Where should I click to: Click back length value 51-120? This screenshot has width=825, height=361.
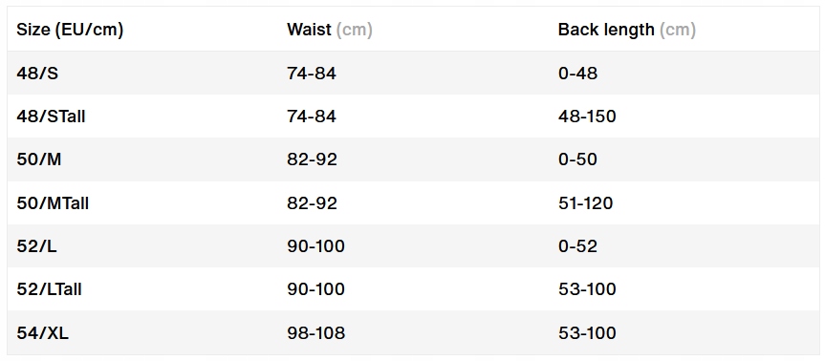pyautogui.click(x=586, y=202)
